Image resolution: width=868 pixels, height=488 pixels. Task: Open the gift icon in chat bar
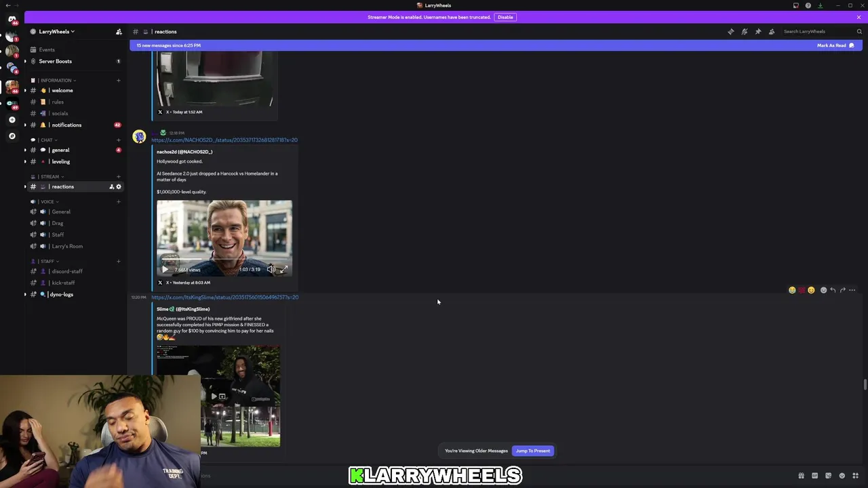click(x=801, y=476)
